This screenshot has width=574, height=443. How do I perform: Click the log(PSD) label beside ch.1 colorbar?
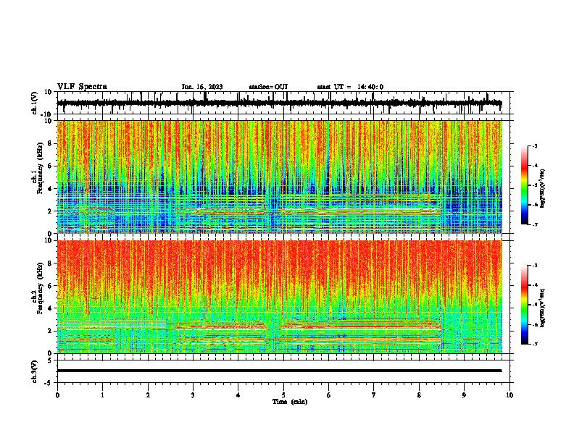click(x=543, y=188)
